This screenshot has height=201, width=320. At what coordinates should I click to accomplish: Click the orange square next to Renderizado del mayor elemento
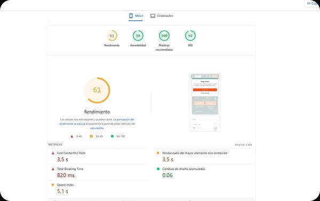tap(158, 153)
